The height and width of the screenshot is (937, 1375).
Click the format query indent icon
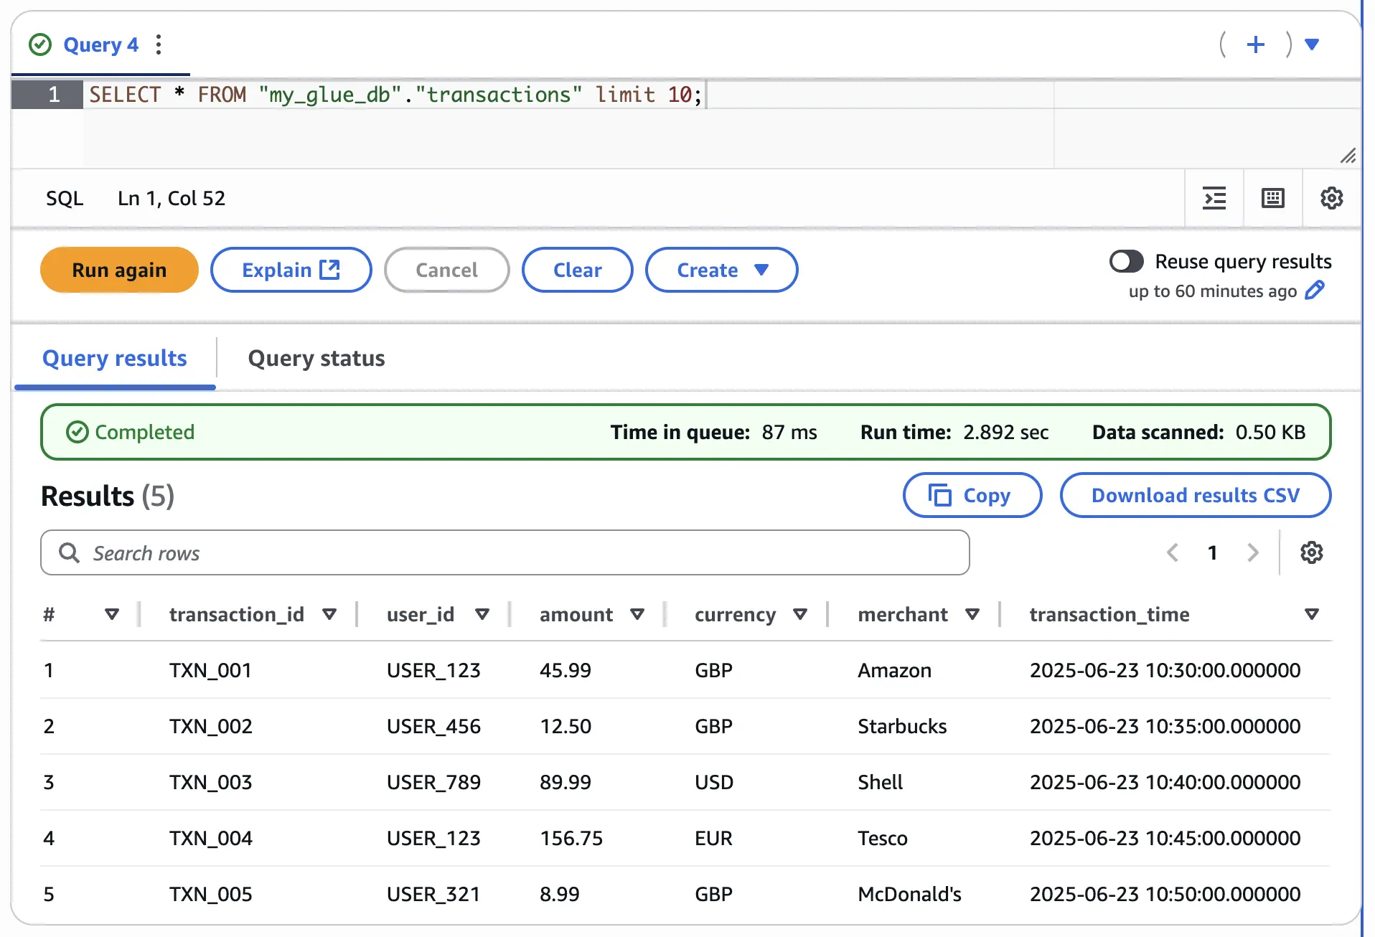coord(1214,198)
